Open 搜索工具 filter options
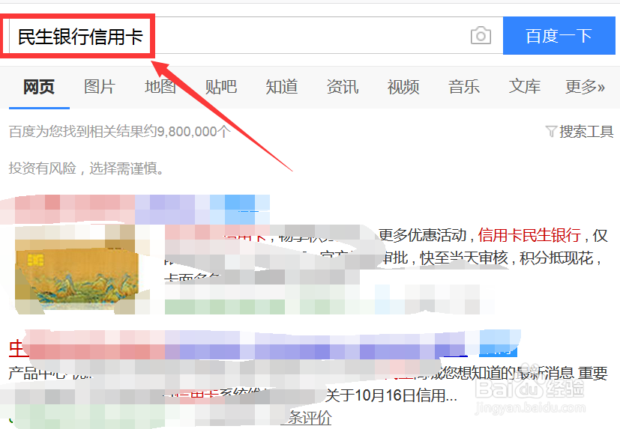Screen dimensions: 620x429 coord(580,132)
